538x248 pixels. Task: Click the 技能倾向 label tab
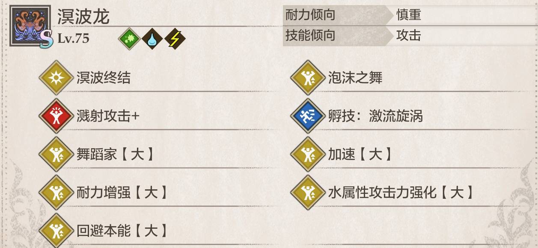(311, 36)
